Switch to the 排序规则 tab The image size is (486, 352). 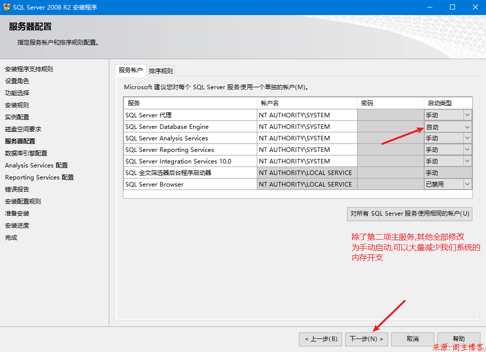pyautogui.click(x=160, y=71)
